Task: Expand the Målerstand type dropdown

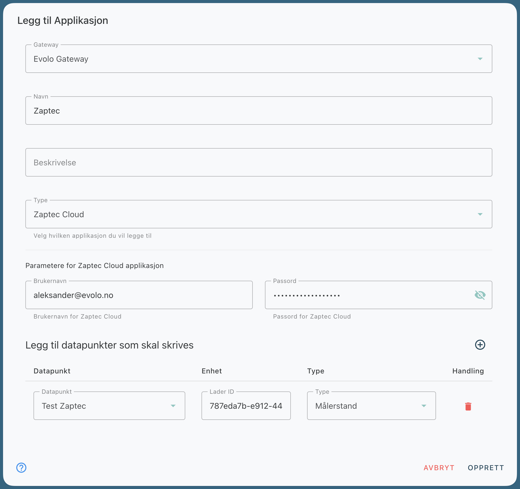Action: (424, 406)
